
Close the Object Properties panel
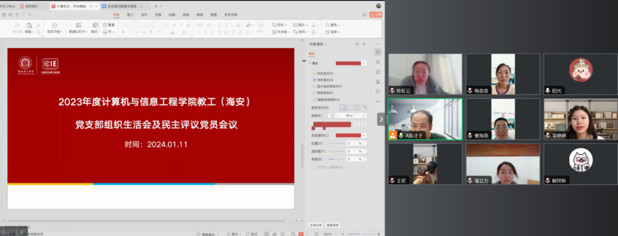pyautogui.click(x=364, y=44)
